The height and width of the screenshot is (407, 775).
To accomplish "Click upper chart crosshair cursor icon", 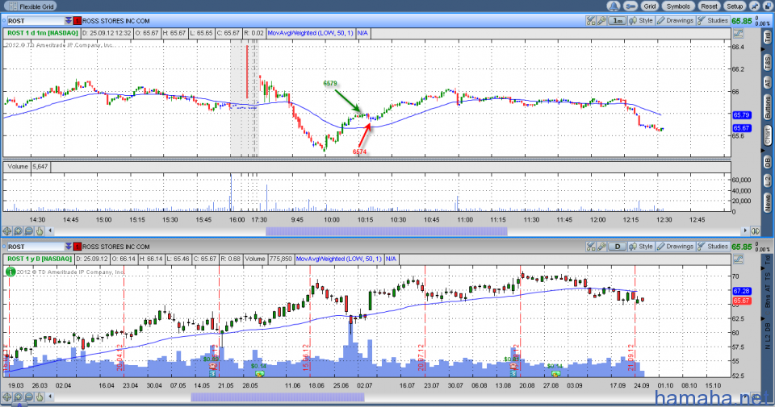I will (x=7, y=230).
